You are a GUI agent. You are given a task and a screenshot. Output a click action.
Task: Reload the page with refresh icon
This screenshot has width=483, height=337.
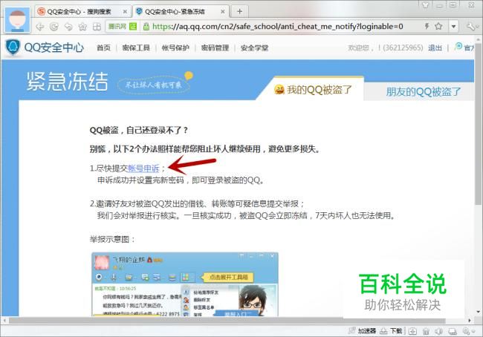coord(54,27)
